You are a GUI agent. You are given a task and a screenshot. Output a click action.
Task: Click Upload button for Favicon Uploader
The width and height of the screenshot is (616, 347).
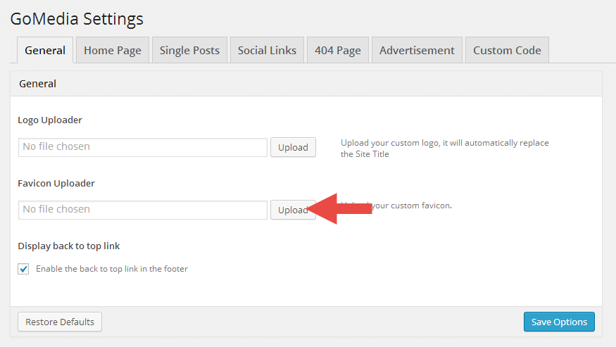pyautogui.click(x=293, y=210)
